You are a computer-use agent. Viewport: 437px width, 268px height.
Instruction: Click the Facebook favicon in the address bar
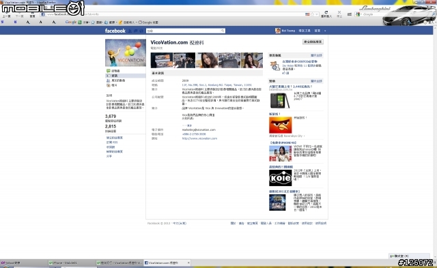[x=43, y=14]
